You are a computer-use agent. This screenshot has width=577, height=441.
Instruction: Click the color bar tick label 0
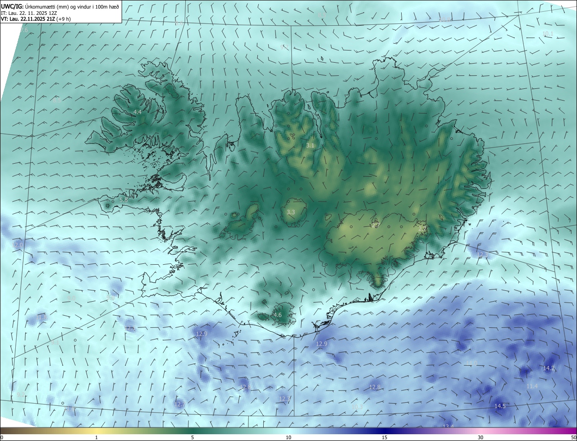tap(2, 437)
